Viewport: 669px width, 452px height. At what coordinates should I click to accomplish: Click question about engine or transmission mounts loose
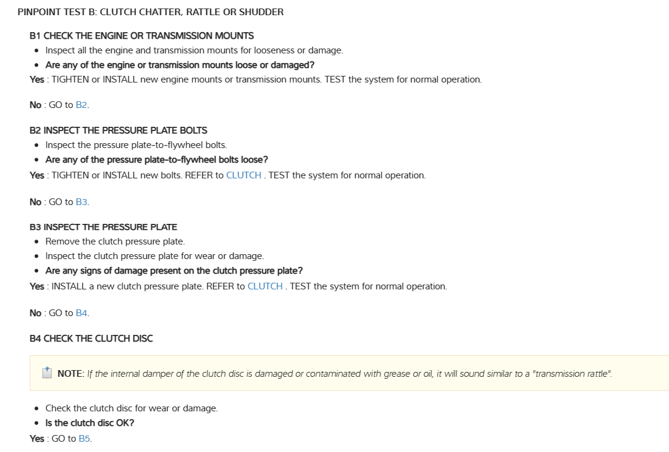180,65
